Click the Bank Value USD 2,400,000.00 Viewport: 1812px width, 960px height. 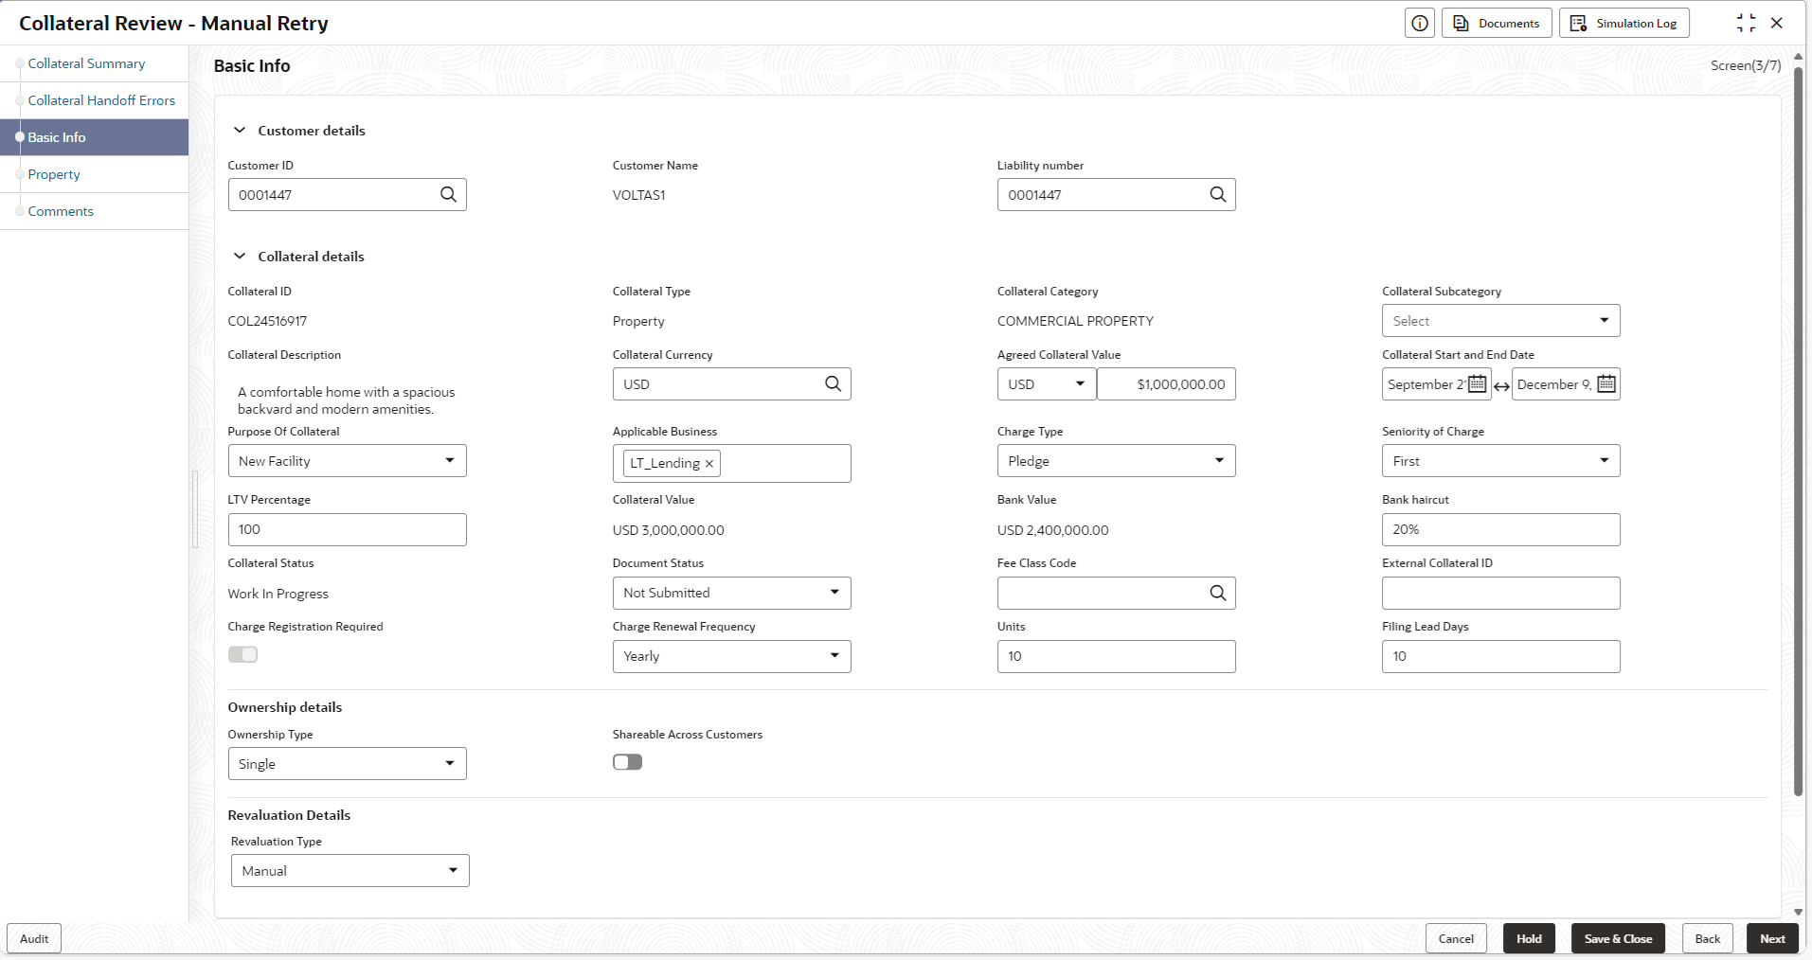pos(1052,530)
